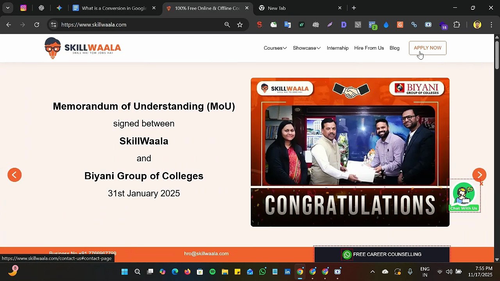View site information icon in address bar
The image size is (500, 281).
coord(54,25)
